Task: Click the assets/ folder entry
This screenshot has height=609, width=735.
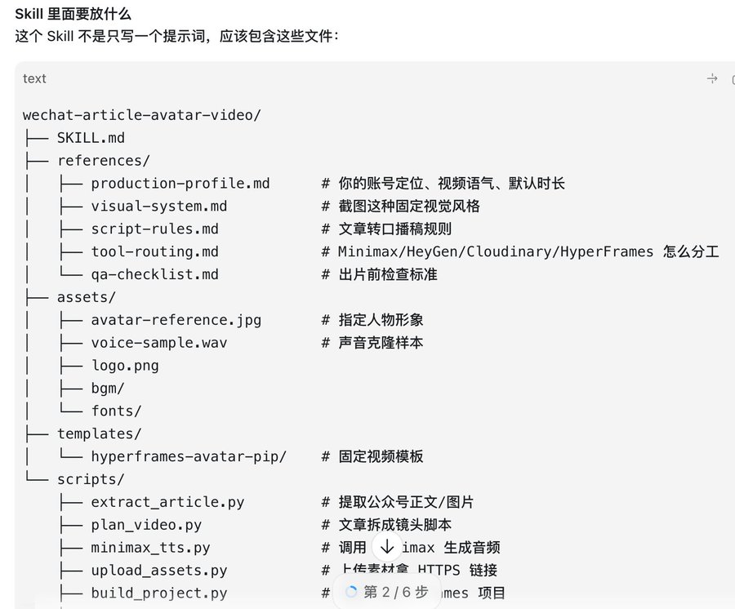Action: [x=87, y=297]
